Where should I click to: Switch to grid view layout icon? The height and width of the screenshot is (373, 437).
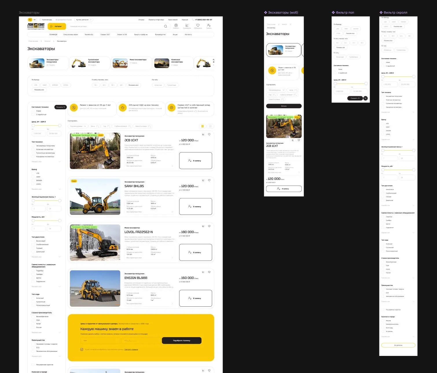coord(210,126)
